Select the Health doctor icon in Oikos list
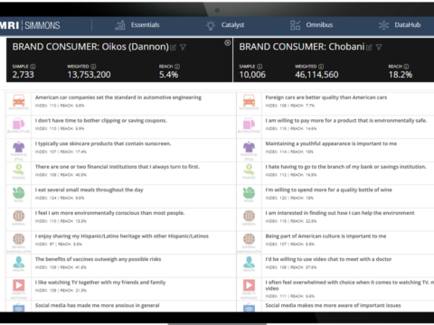The image size is (434, 325). 19,263
